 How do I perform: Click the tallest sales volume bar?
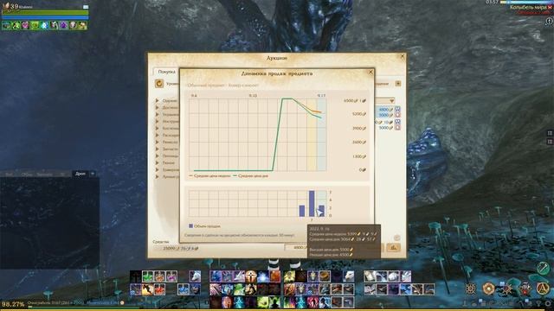tap(312, 204)
